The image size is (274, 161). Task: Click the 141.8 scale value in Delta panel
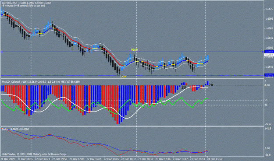click(268, 129)
